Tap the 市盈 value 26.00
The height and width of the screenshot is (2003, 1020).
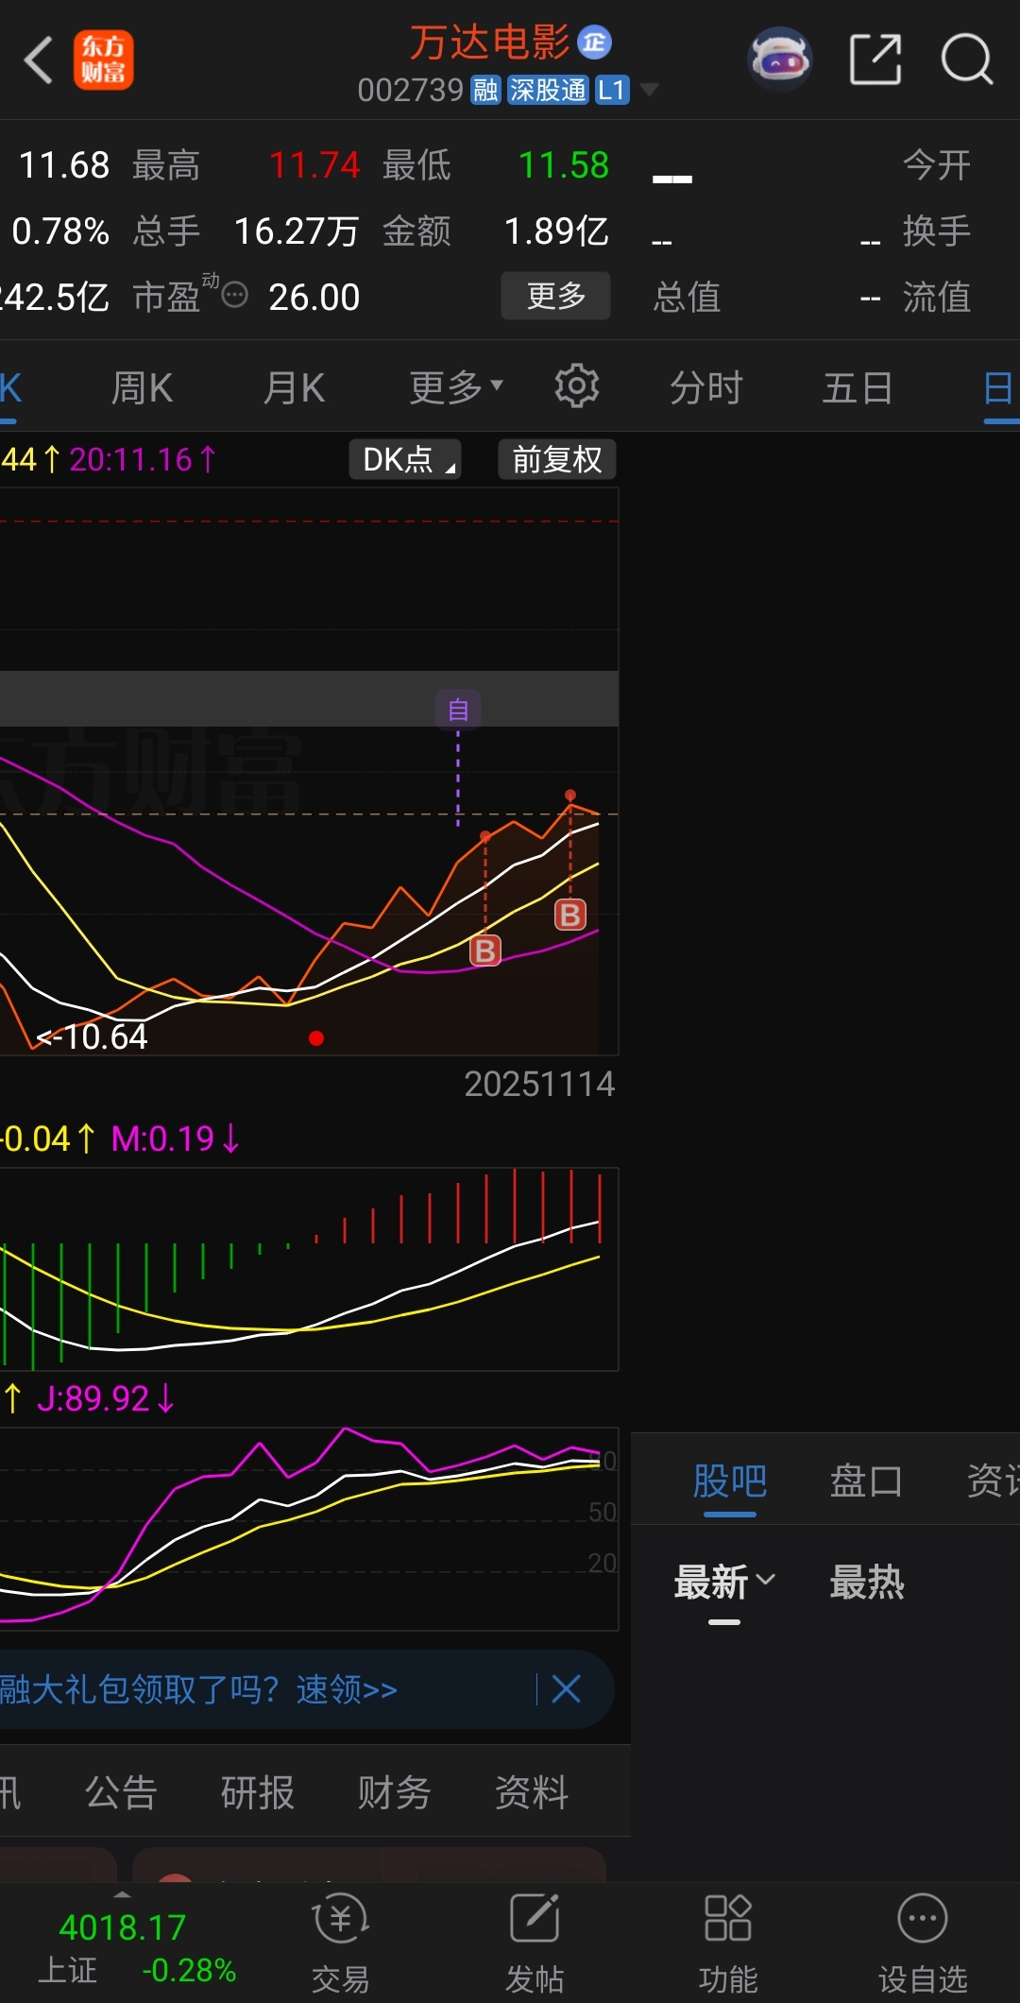click(314, 298)
